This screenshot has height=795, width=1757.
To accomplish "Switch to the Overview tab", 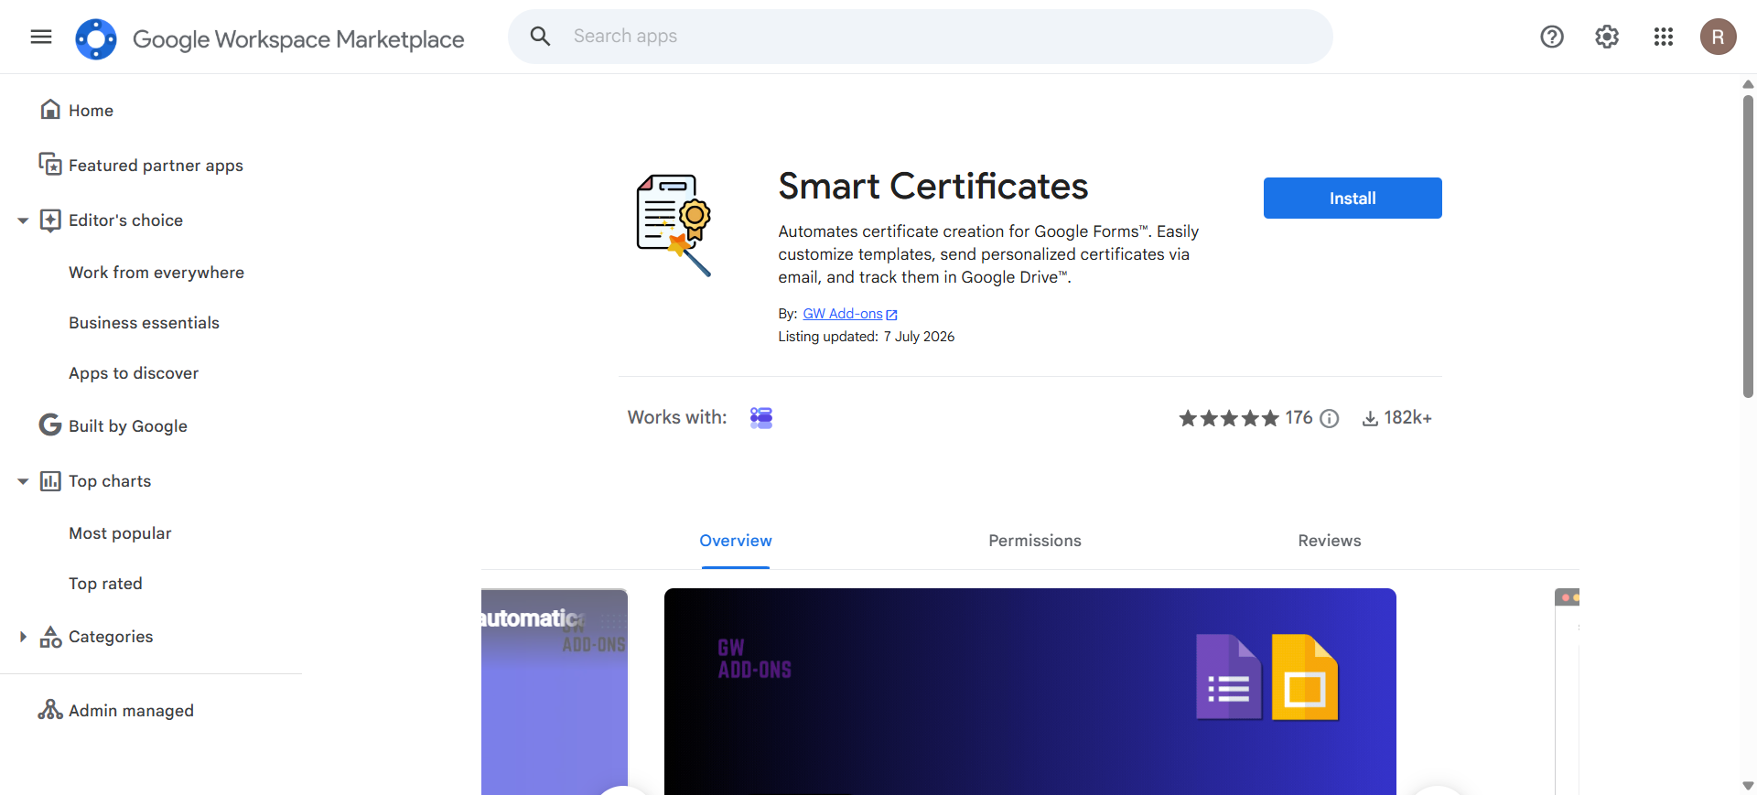I will 736,541.
